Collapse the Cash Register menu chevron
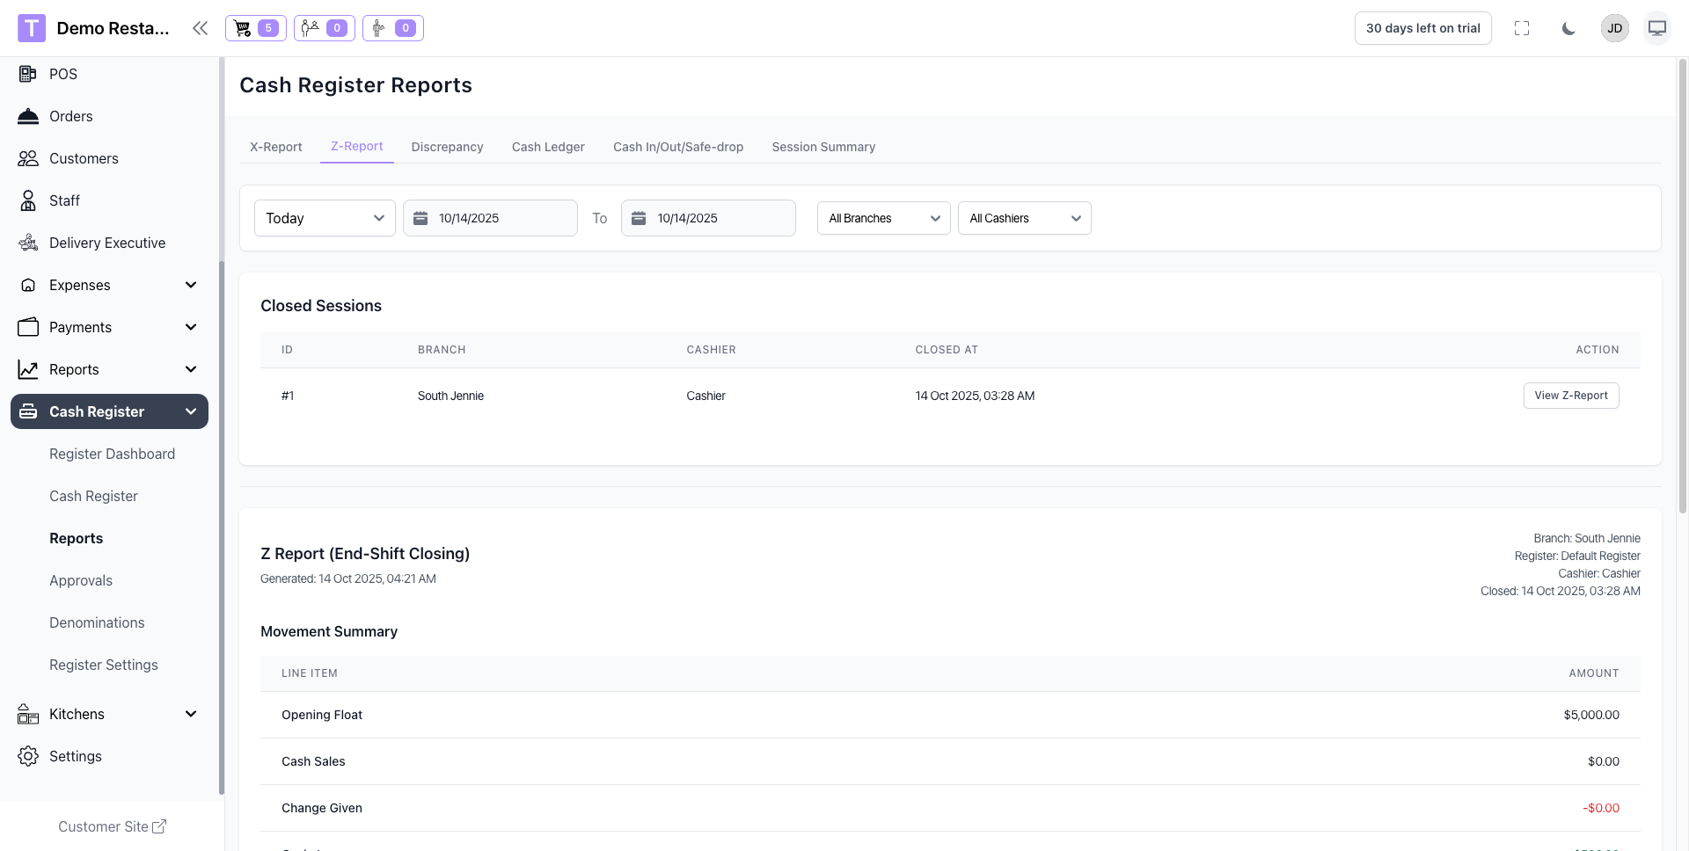The height and width of the screenshot is (851, 1689). (191, 411)
